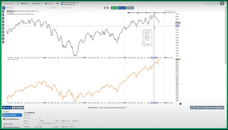Click the info icon next to Inspect (Crosshairs)

(x=77, y=3)
